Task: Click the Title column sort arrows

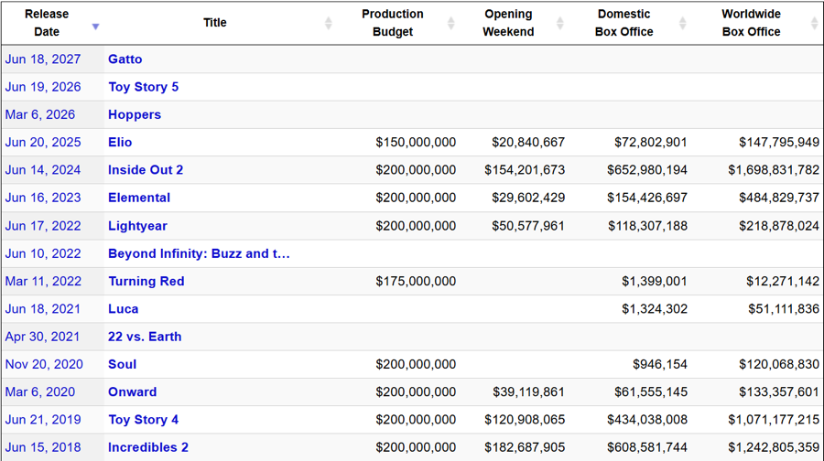Action: (329, 23)
